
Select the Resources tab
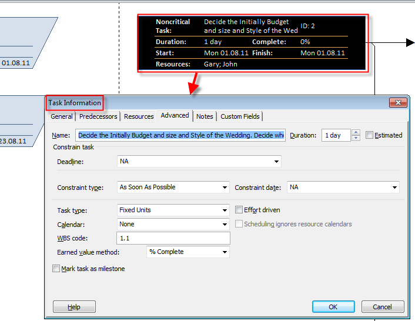pyautogui.click(x=139, y=116)
